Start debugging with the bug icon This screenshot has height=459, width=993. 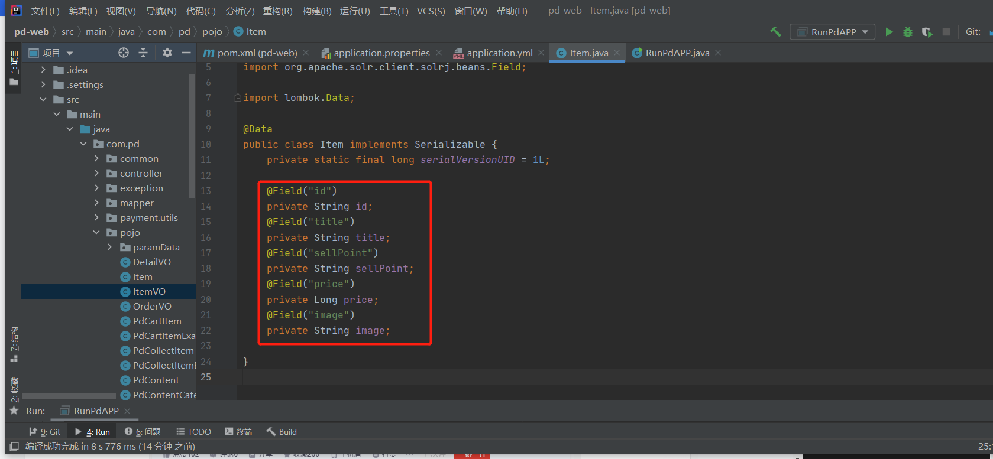click(x=908, y=32)
